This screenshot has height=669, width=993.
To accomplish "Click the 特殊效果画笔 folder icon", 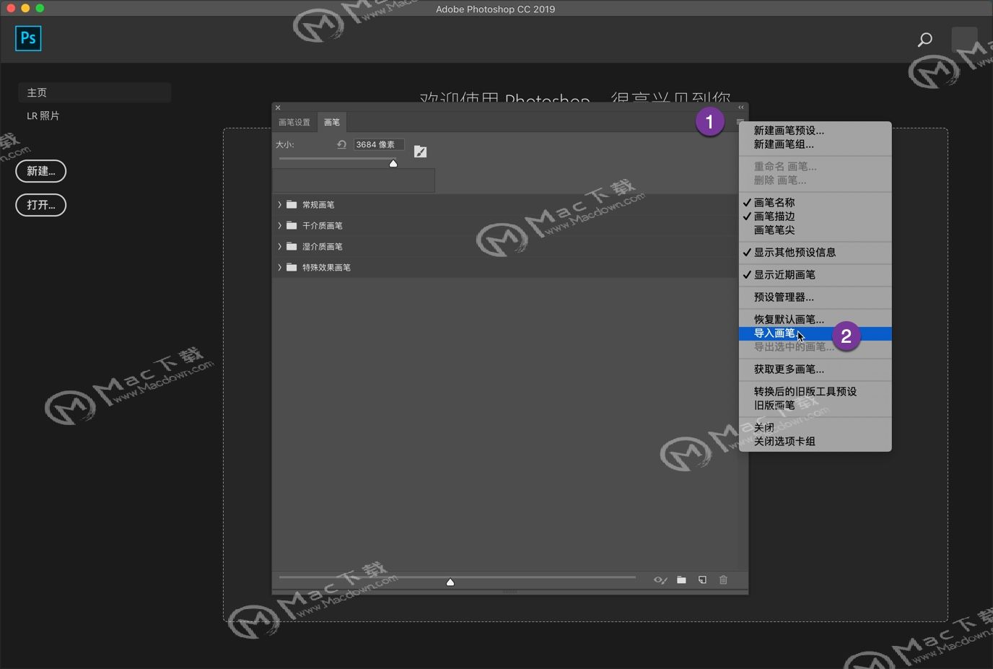I will coord(292,268).
